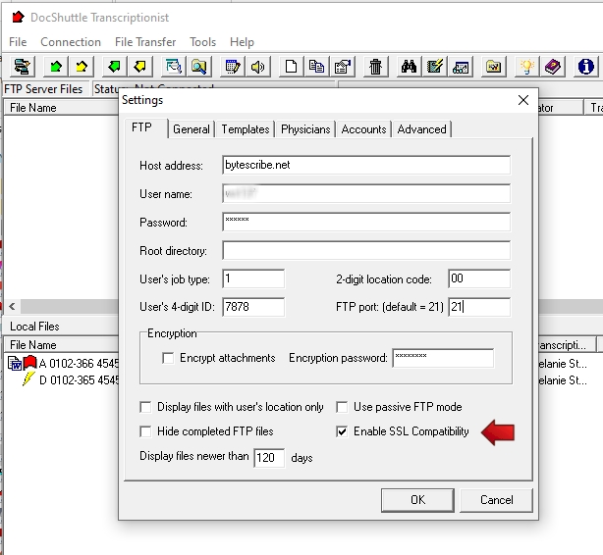Switch to the Accounts tab
The image size is (603, 555).
(363, 129)
